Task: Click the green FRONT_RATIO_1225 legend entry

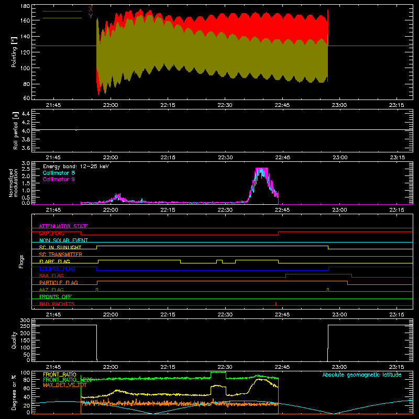Action: coord(68,380)
